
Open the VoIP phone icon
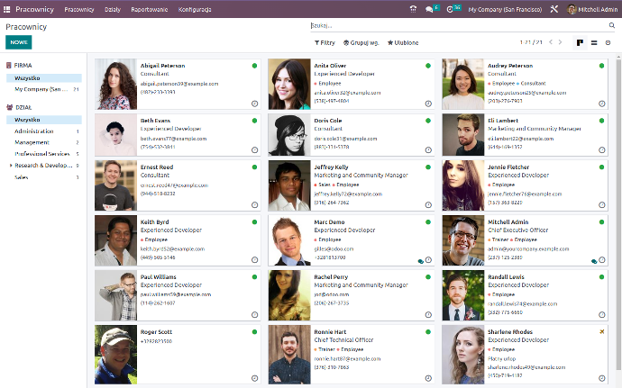[x=413, y=9]
